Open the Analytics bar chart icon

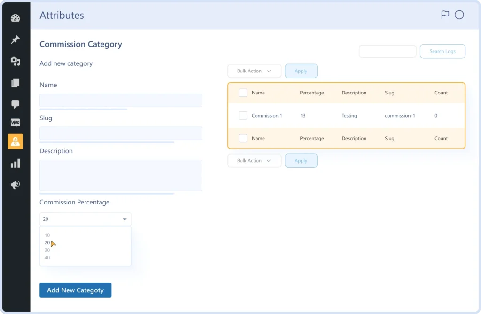click(x=15, y=164)
